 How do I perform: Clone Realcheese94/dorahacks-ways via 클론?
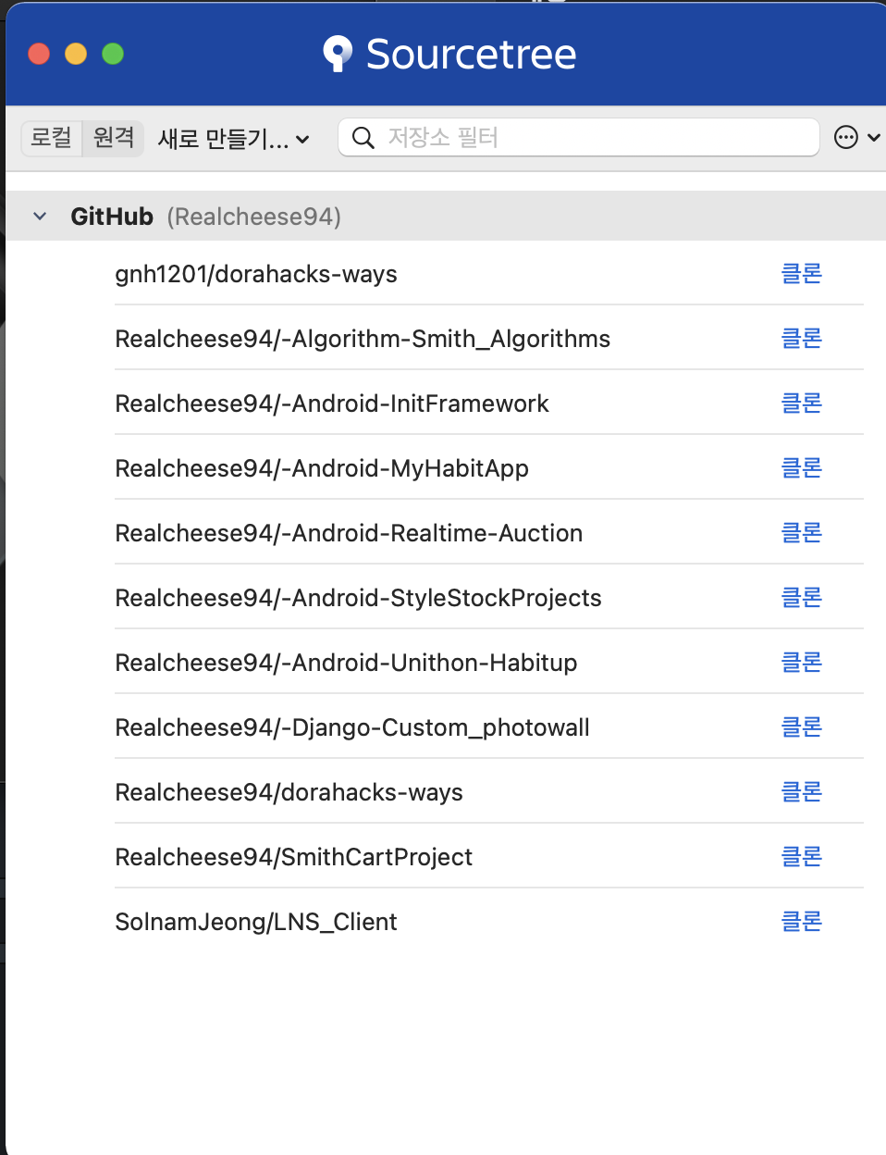(802, 792)
